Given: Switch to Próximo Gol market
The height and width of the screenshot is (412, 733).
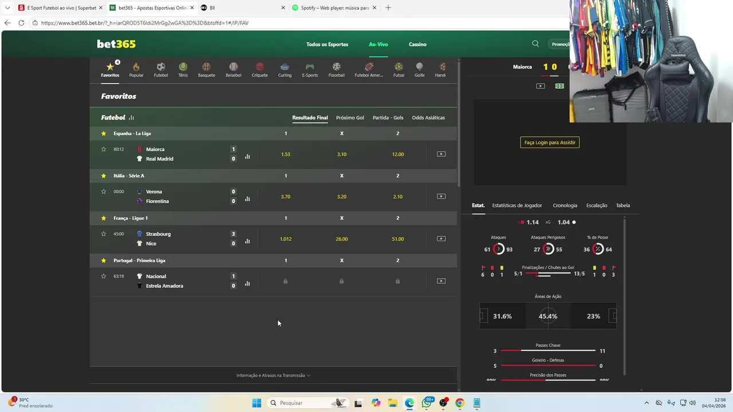Looking at the screenshot, I should [350, 117].
